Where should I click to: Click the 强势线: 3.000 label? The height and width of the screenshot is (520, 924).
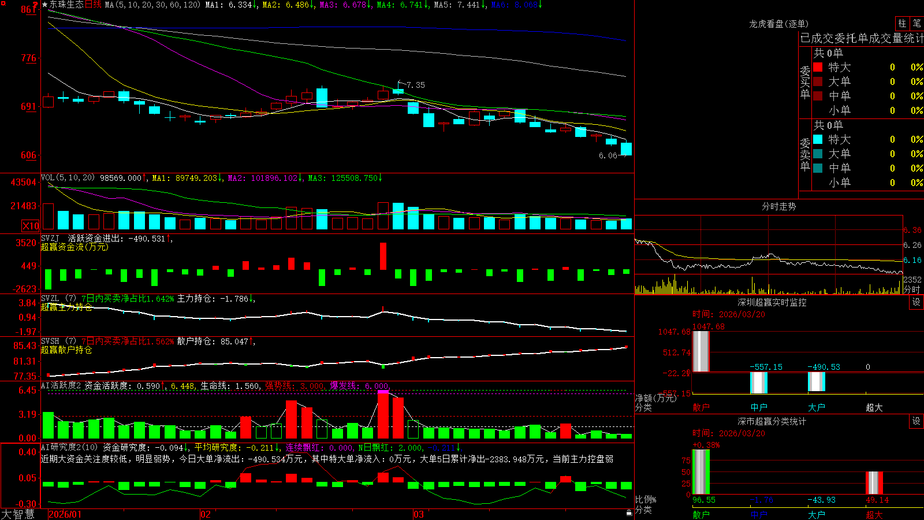click(295, 386)
